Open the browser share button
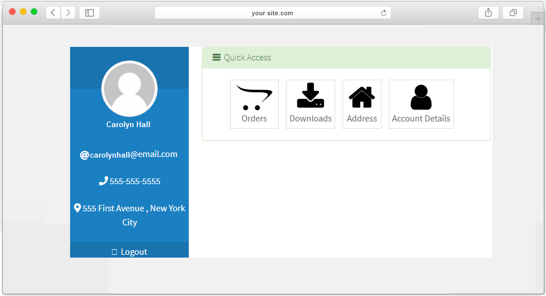This screenshot has width=546, height=296. [x=488, y=13]
